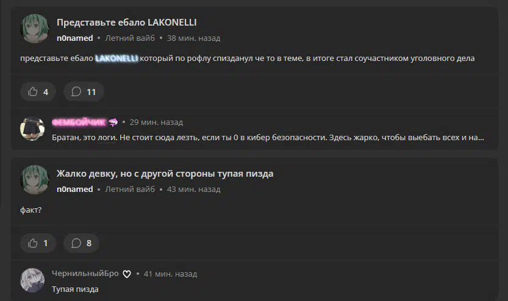Viewport: 508px width, 301px height.
Task: Visit the pink ФЕМБОЙЧИК username
Action: [79, 122]
